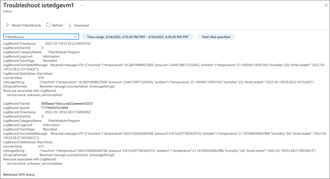Download the retrieved logs
This screenshot has height=179, width=330.
tap(79, 25)
